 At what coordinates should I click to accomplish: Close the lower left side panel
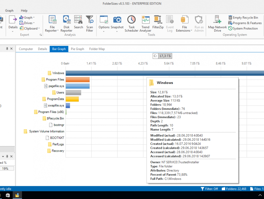tap(12, 156)
